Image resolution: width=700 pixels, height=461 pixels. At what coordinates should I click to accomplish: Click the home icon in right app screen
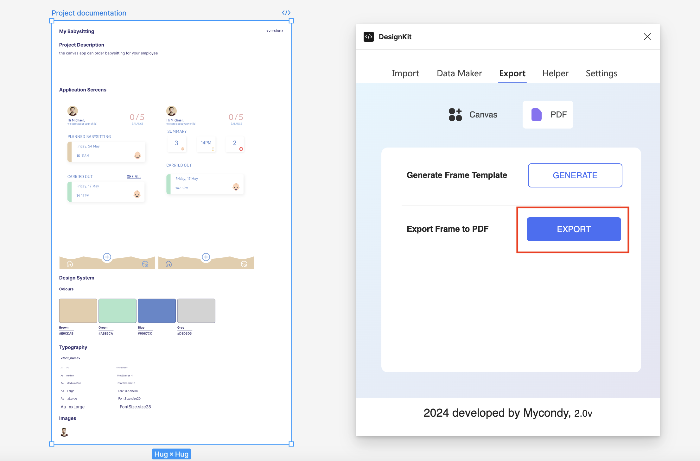pyautogui.click(x=169, y=264)
